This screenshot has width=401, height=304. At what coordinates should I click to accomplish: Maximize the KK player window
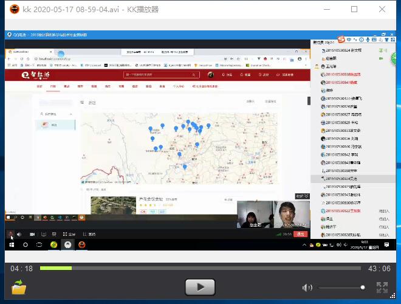354,9
